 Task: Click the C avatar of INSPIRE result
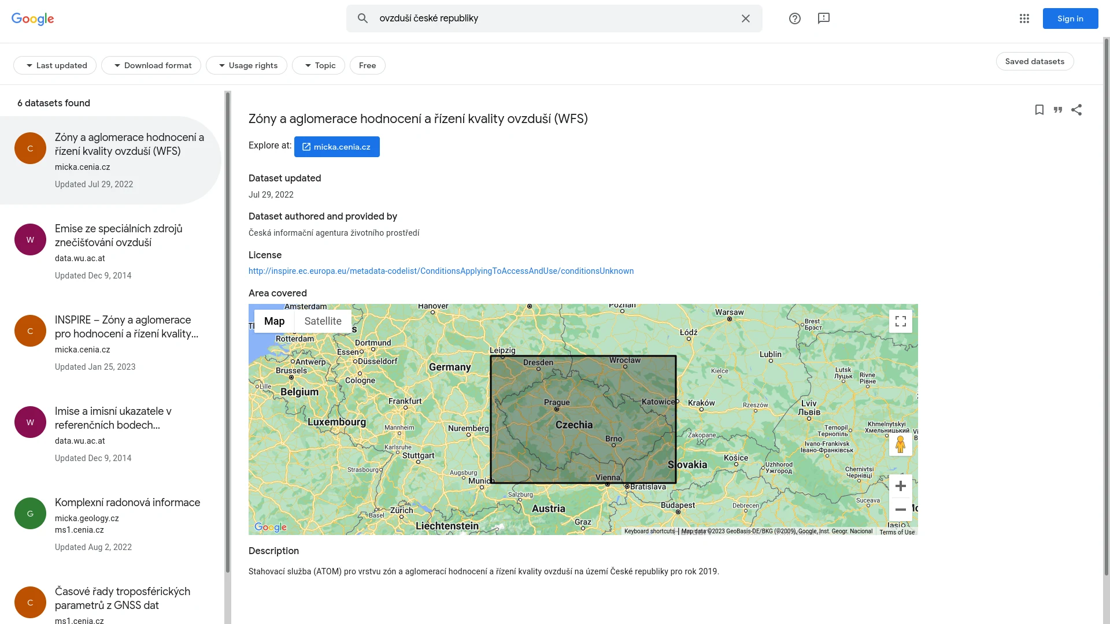click(x=30, y=331)
